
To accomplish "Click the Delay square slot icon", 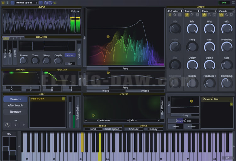I will click(214, 15).
